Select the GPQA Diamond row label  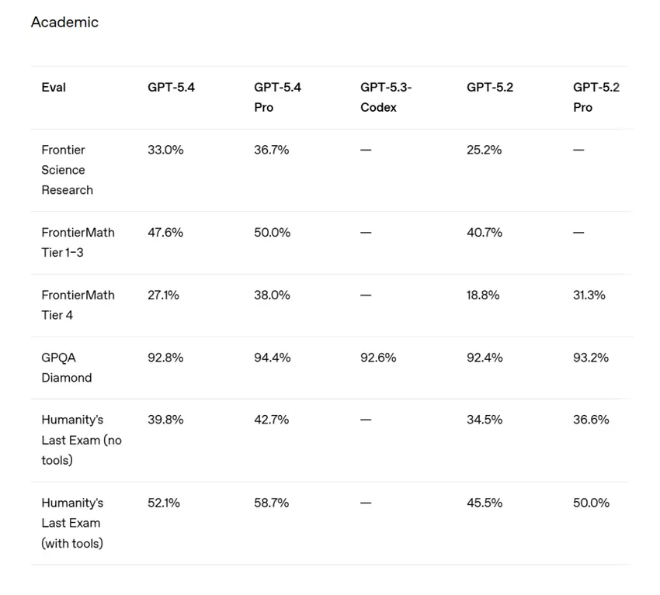coord(66,368)
